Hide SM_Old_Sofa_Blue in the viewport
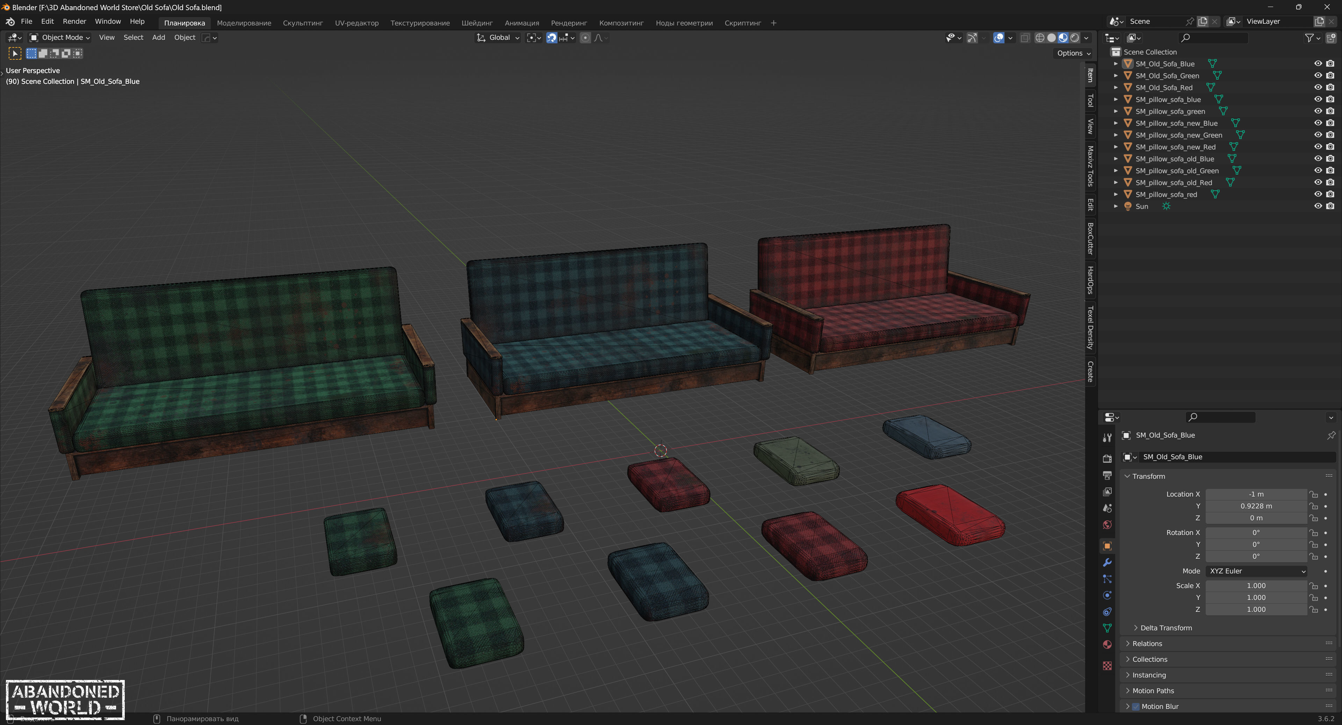The width and height of the screenshot is (1342, 725). coord(1318,64)
